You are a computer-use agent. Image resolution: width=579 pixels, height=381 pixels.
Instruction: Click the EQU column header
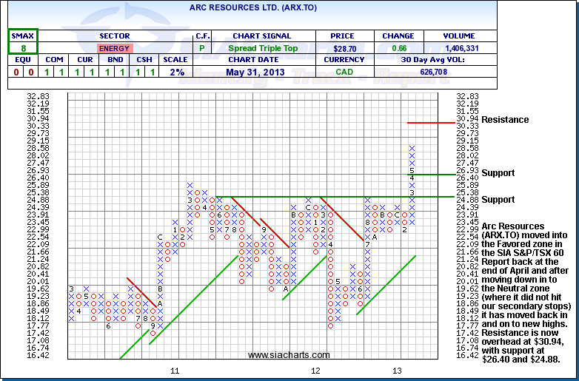point(23,60)
